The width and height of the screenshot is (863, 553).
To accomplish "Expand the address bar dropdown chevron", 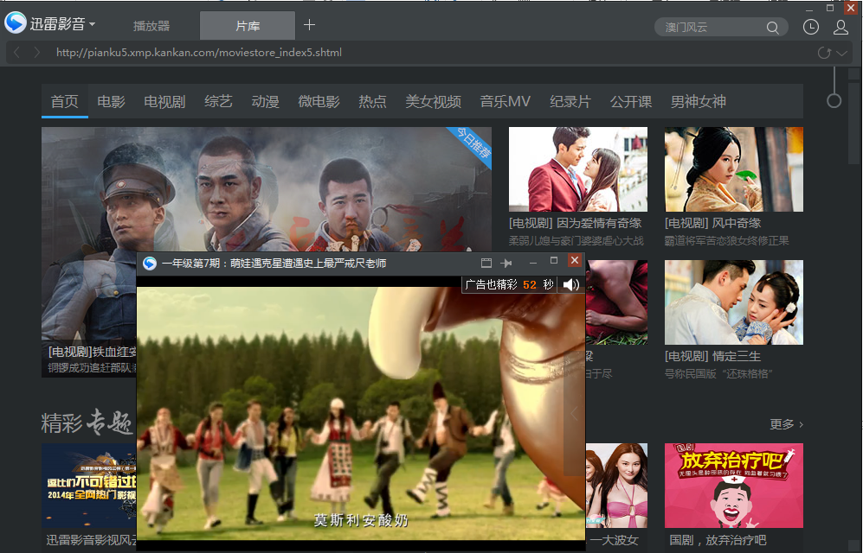I will click(x=841, y=54).
